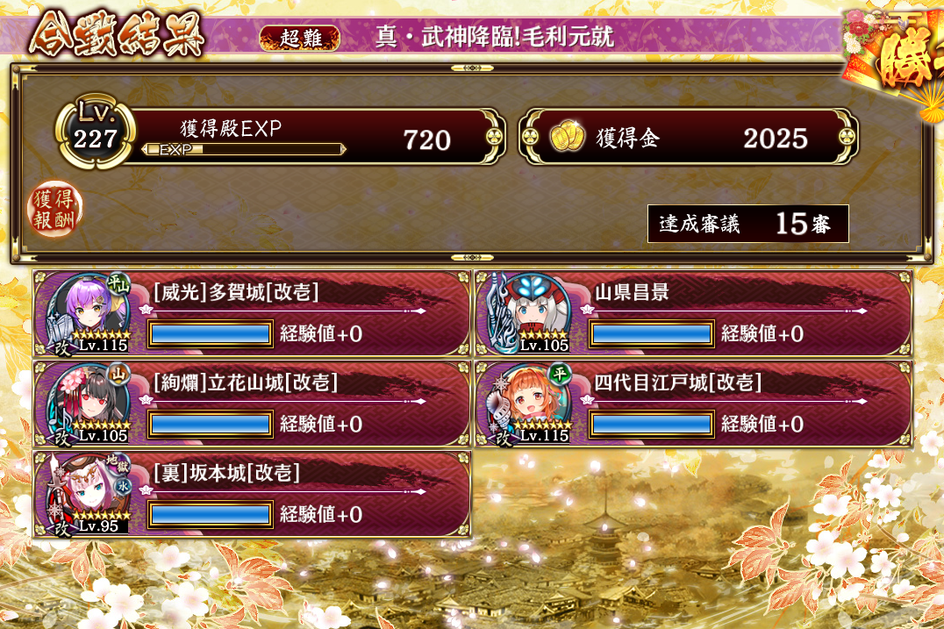Viewport: 944px width, 629px height.
Task: Click the 獲得報酬 red seal icon
Action: click(54, 209)
